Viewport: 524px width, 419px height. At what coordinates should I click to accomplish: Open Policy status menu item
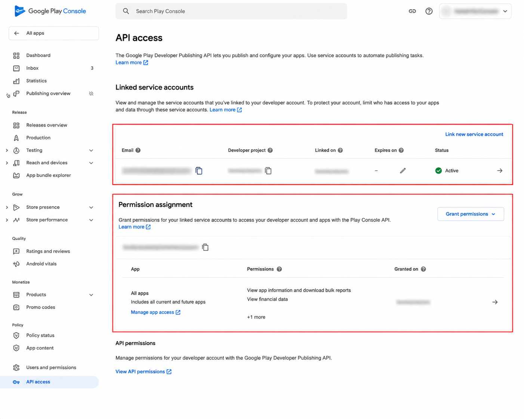[40, 335]
